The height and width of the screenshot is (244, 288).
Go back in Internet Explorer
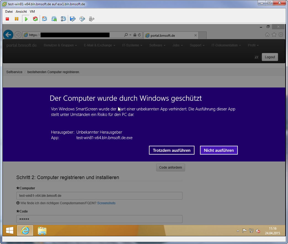tap(8, 35)
